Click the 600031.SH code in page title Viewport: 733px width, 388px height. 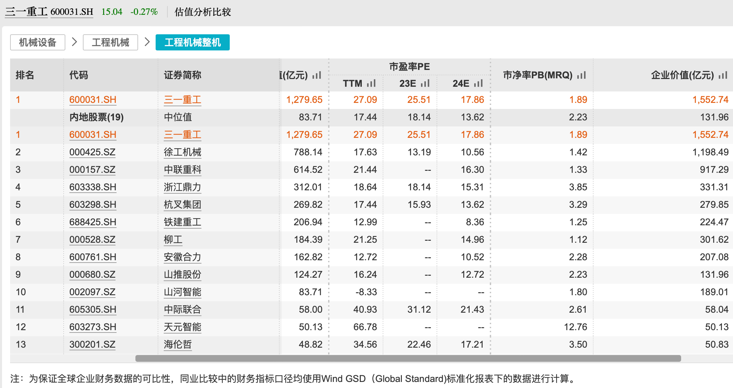point(72,12)
